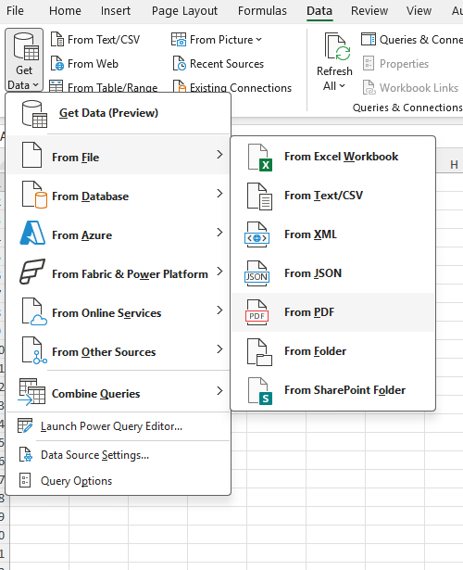Switch to the Review tab
463x570 pixels.
[369, 11]
